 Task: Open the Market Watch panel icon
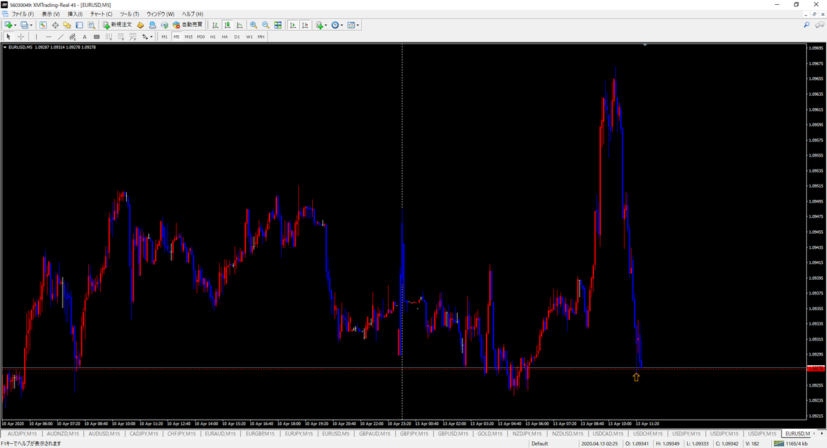pos(43,25)
